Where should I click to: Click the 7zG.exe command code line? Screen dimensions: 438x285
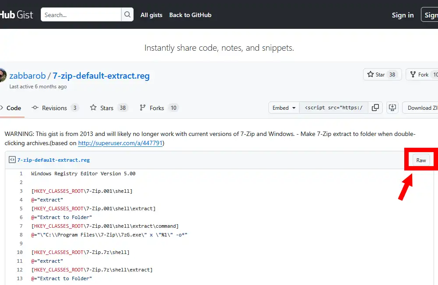pos(109,235)
